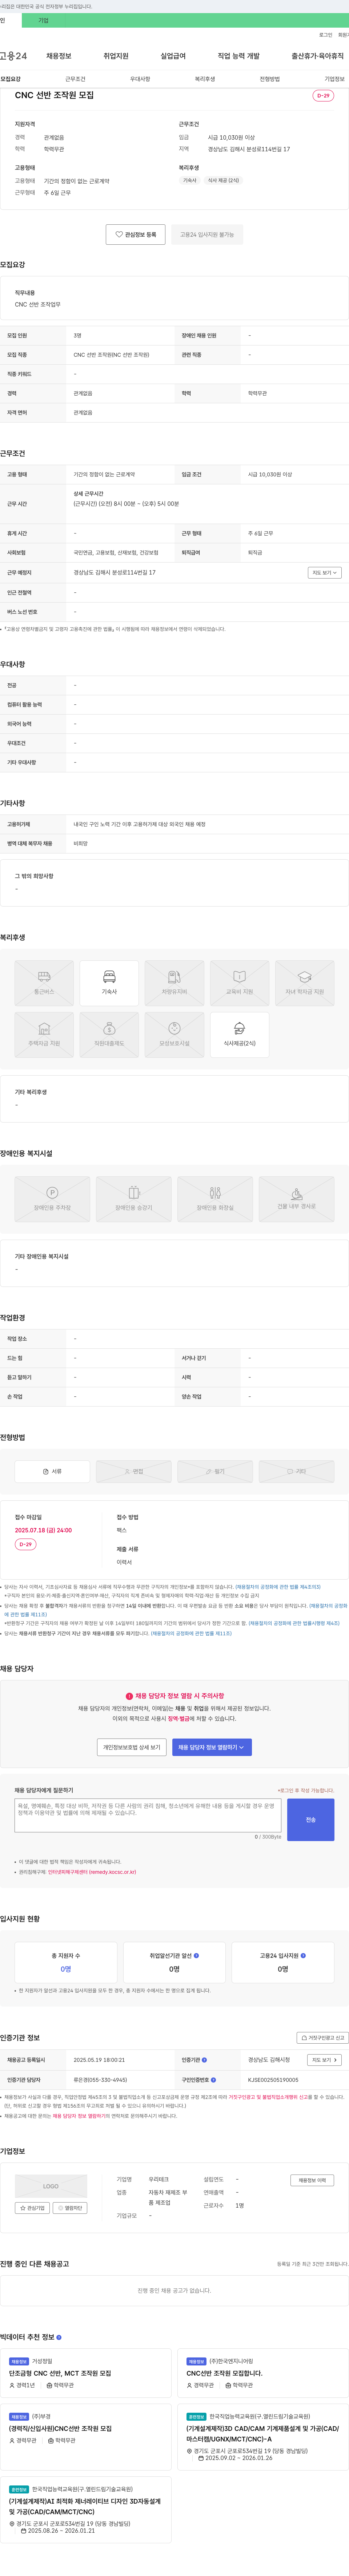The image size is (349, 2576).
Task: Switch to the 근무조건 section tab
Action: pos(75,79)
